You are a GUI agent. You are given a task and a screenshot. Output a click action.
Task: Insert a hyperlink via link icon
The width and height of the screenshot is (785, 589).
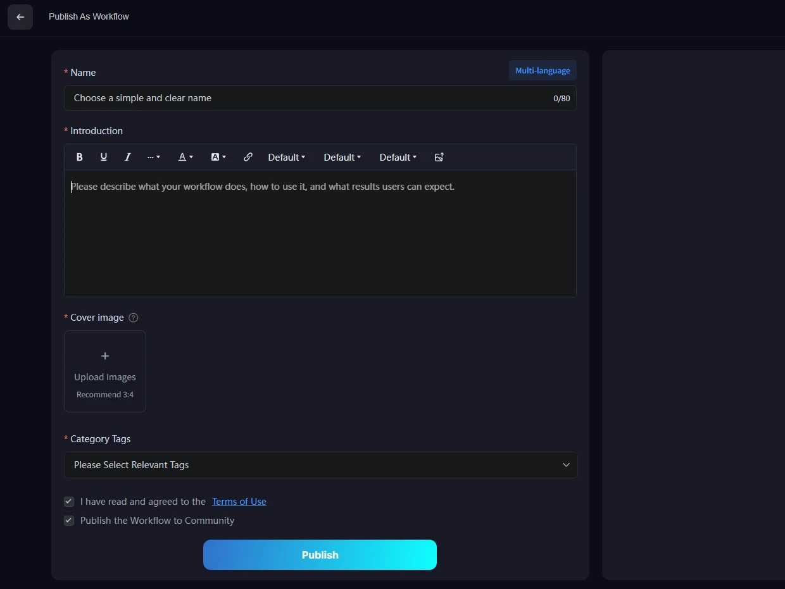(248, 157)
